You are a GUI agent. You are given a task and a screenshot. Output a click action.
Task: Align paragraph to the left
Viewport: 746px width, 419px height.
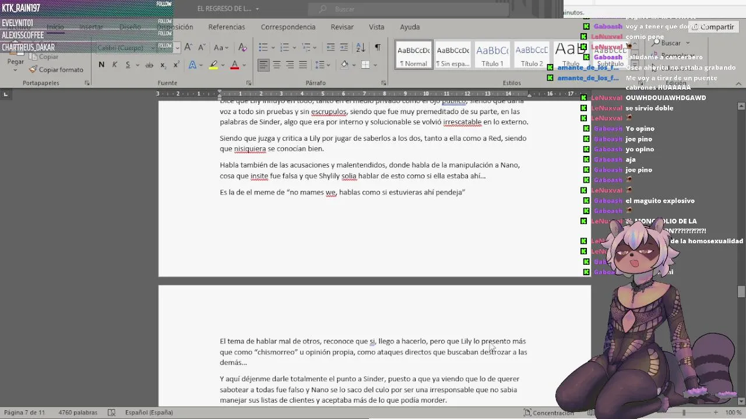point(263,65)
